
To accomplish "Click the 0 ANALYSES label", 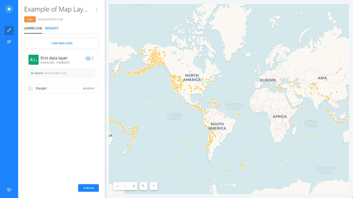I will tap(47, 63).
